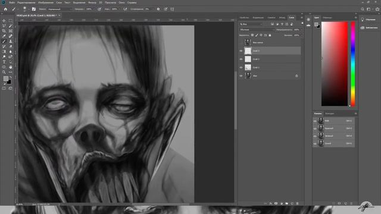Open brush settings panel icon in options bar
This screenshot has width=381, height=214.
34,9
